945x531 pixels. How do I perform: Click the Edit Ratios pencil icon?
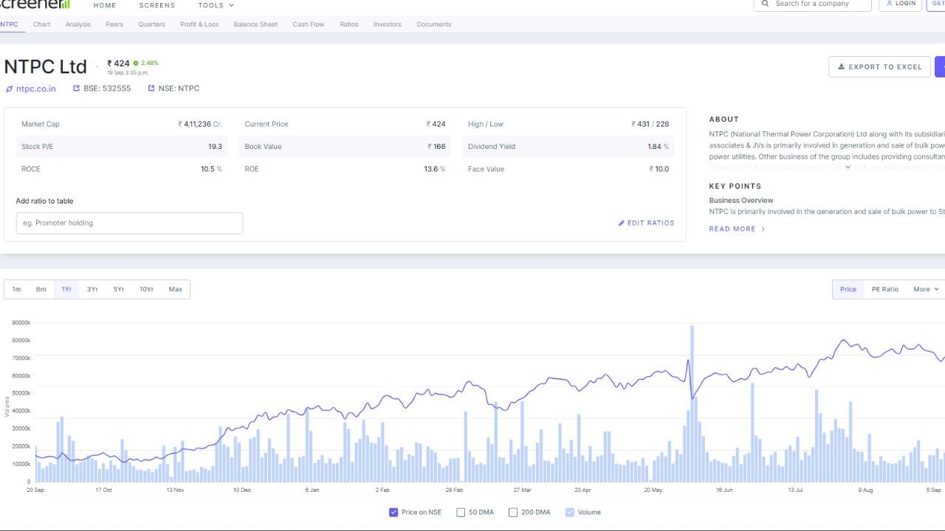point(622,223)
